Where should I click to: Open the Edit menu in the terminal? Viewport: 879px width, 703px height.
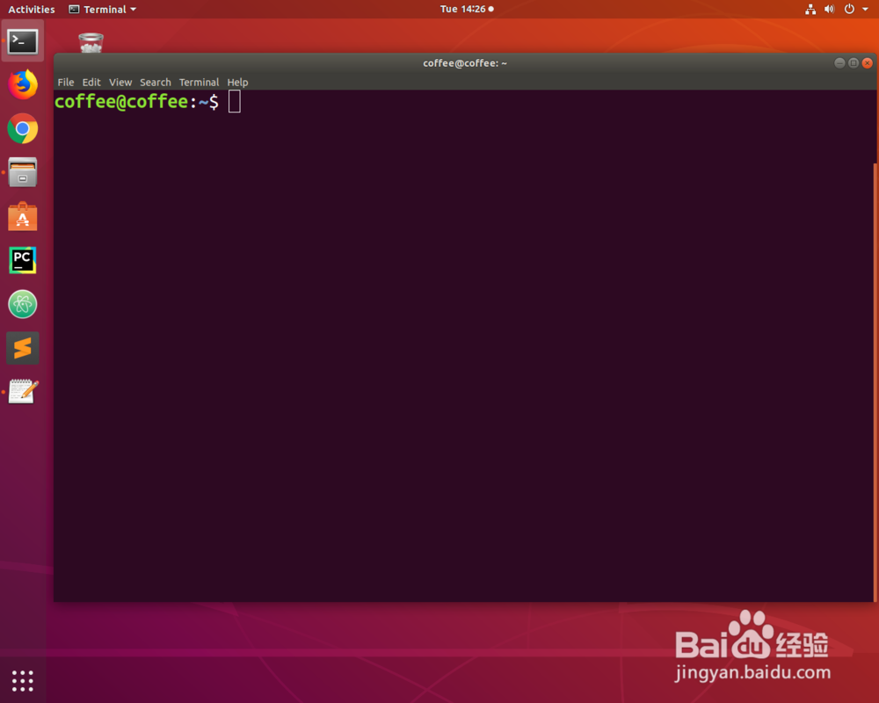coord(91,82)
